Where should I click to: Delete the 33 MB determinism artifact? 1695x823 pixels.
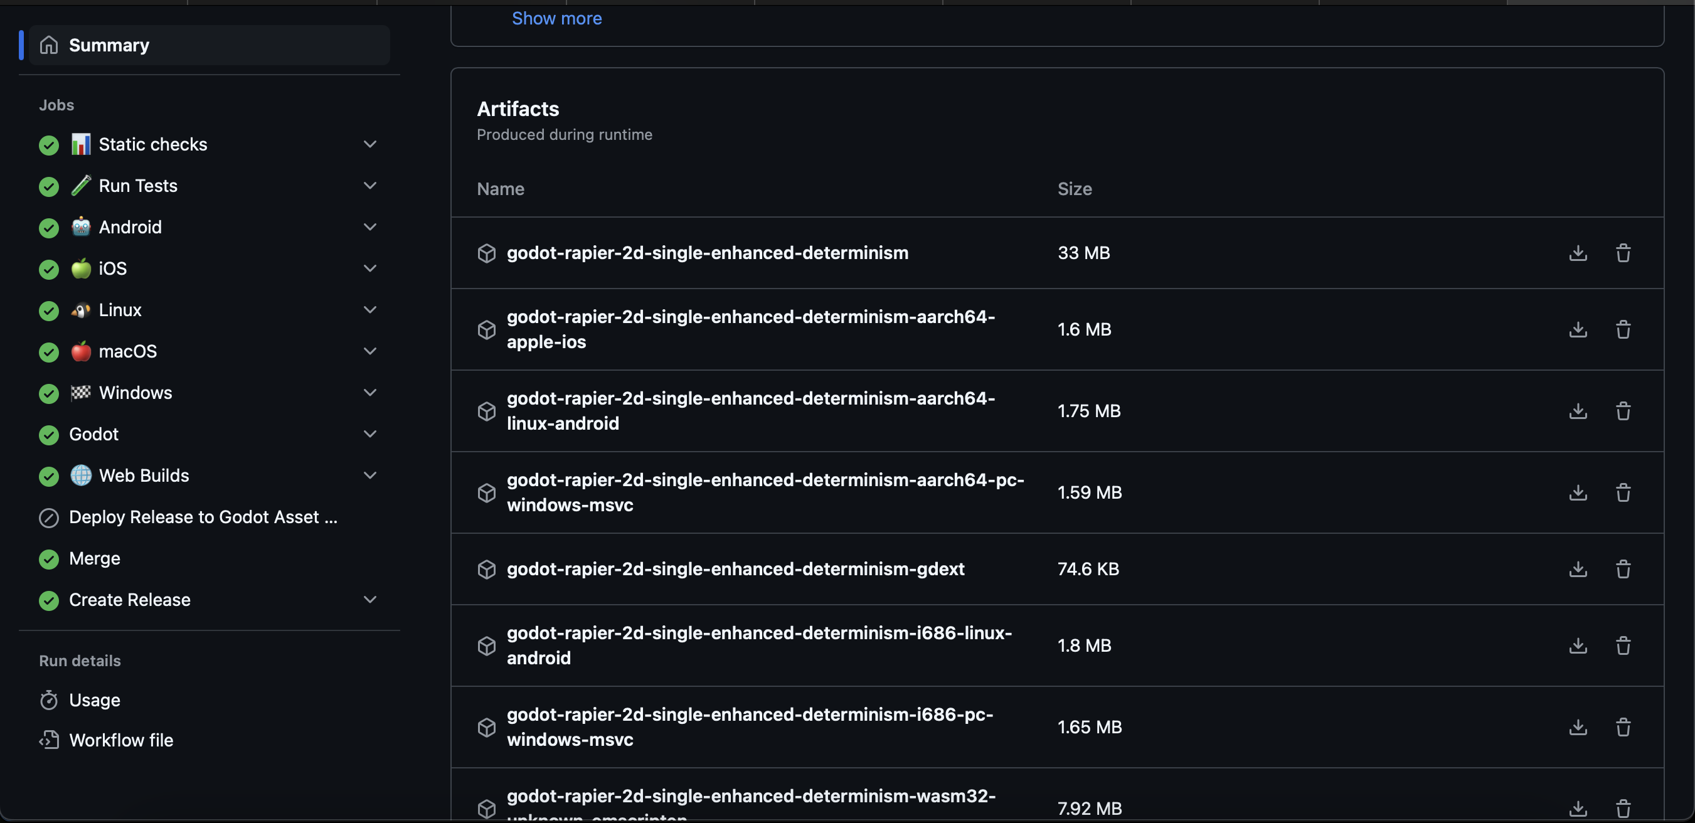(1623, 253)
